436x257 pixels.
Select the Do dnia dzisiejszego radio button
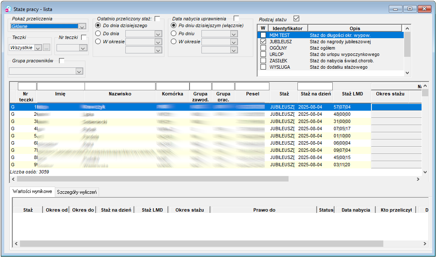(98, 25)
